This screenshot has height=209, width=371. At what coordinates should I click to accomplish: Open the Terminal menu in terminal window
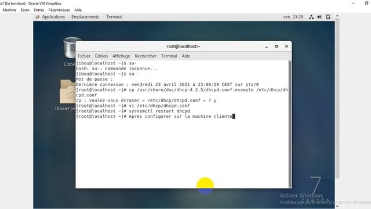(x=169, y=56)
